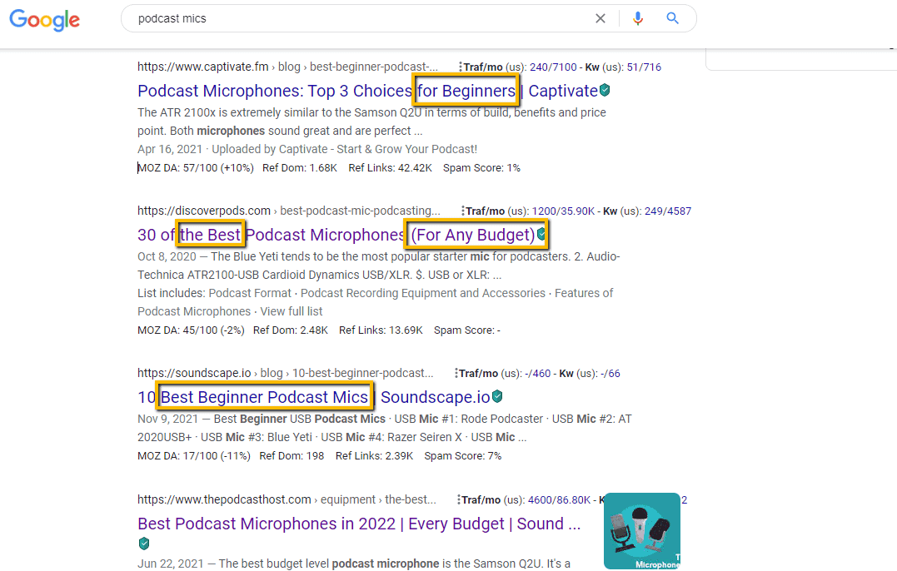Click green shield badge after Captivate title
The image size is (897, 571).
tap(605, 90)
